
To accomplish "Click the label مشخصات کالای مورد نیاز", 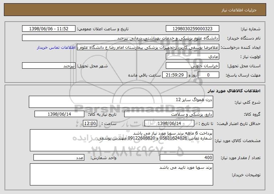I will tap(238, 141).
